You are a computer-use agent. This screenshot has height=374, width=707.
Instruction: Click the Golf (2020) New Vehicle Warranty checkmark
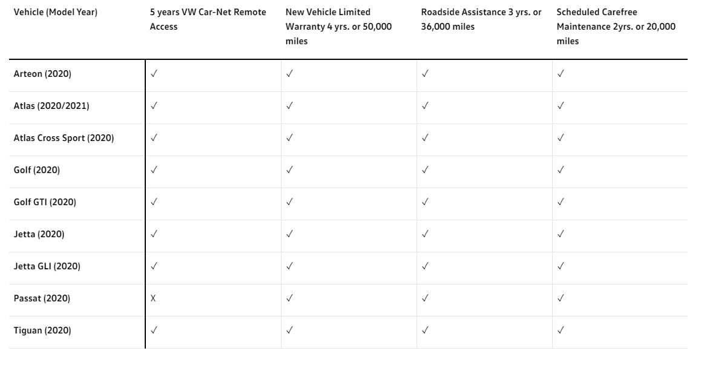(290, 170)
